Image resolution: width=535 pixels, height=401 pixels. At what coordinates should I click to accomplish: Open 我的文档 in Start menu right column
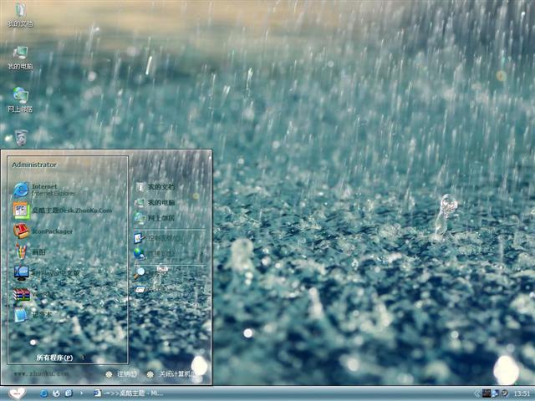[x=155, y=187]
